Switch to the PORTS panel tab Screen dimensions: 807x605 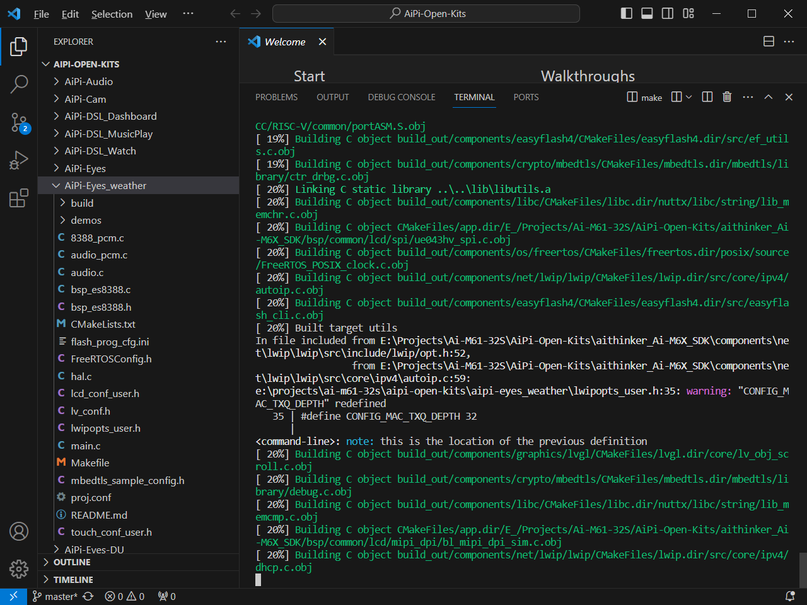526,97
